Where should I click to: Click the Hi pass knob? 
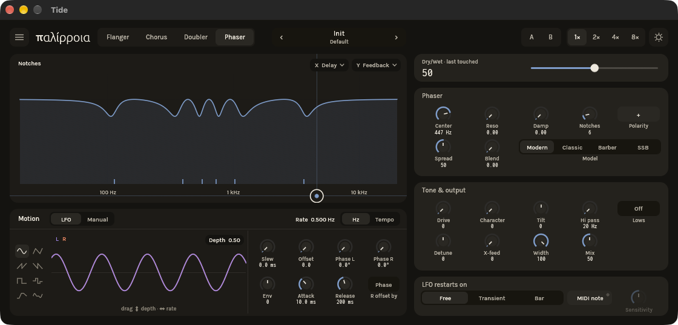(590, 208)
